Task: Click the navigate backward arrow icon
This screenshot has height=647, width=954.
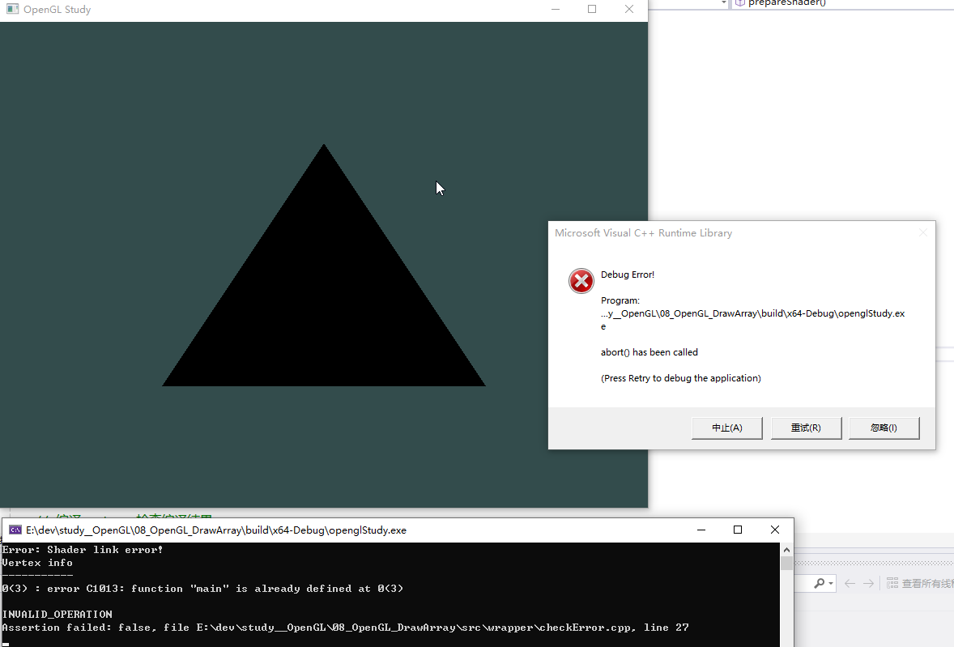Action: (x=850, y=583)
